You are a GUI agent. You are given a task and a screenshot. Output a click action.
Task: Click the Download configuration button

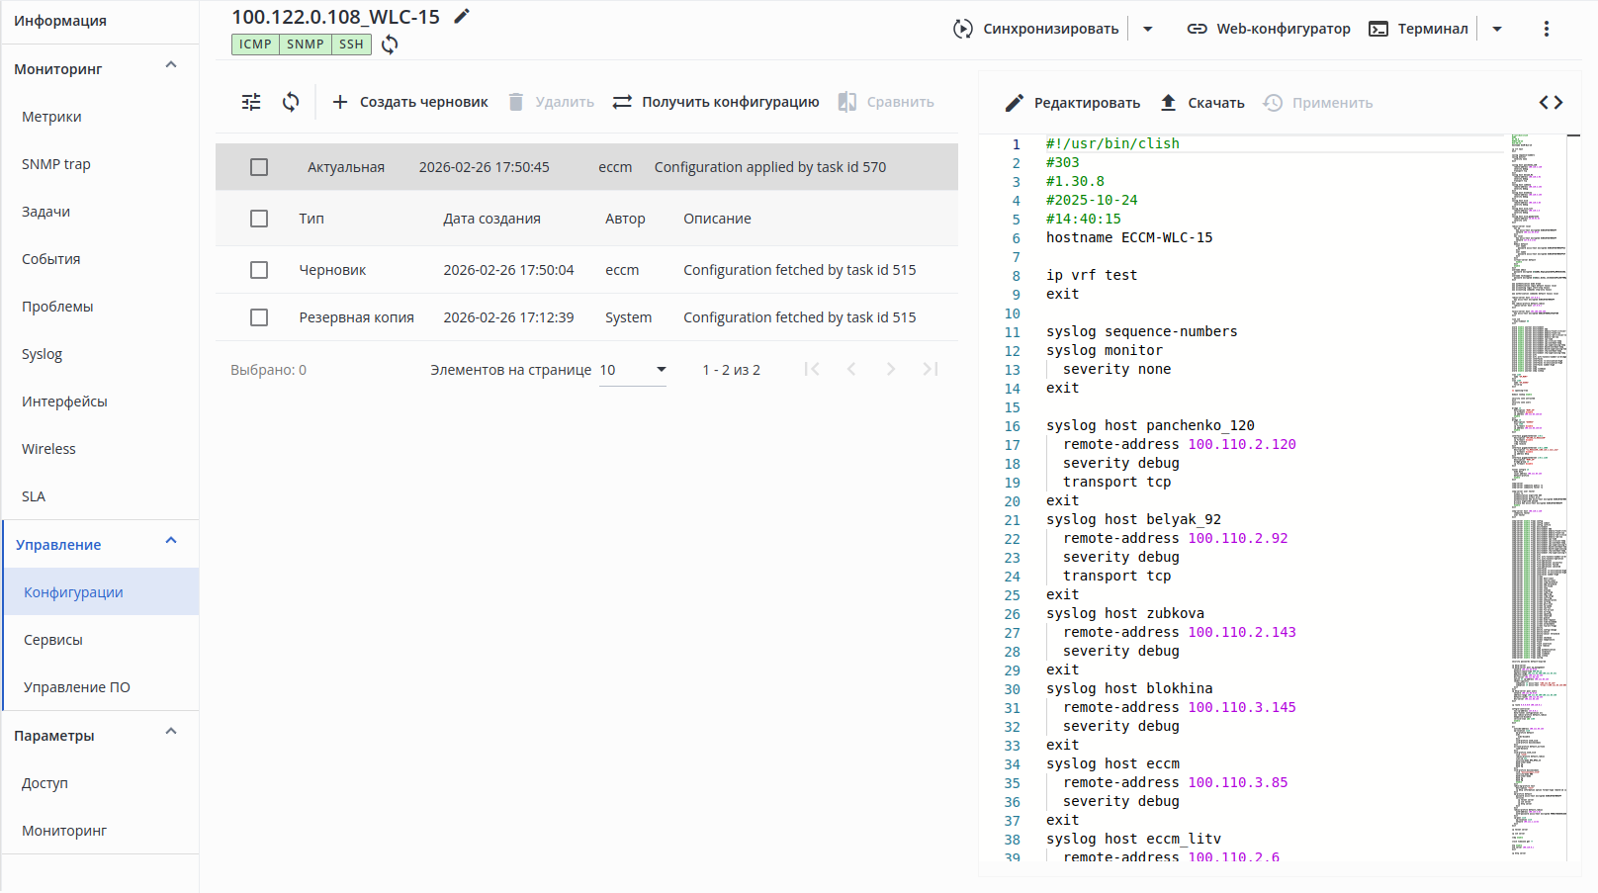[x=1201, y=103]
